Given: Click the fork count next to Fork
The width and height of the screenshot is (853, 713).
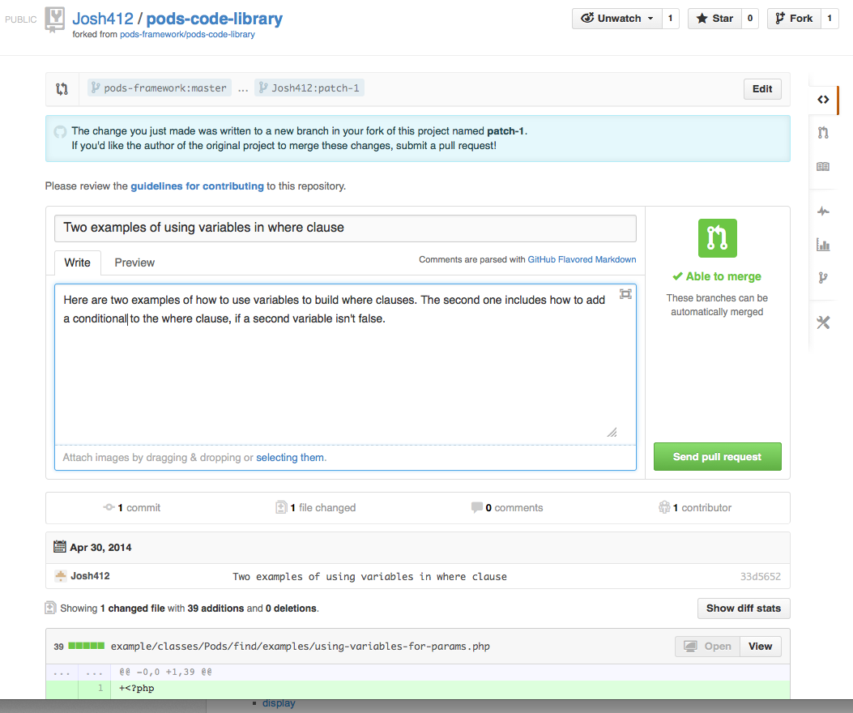Looking at the screenshot, I should pos(829,19).
